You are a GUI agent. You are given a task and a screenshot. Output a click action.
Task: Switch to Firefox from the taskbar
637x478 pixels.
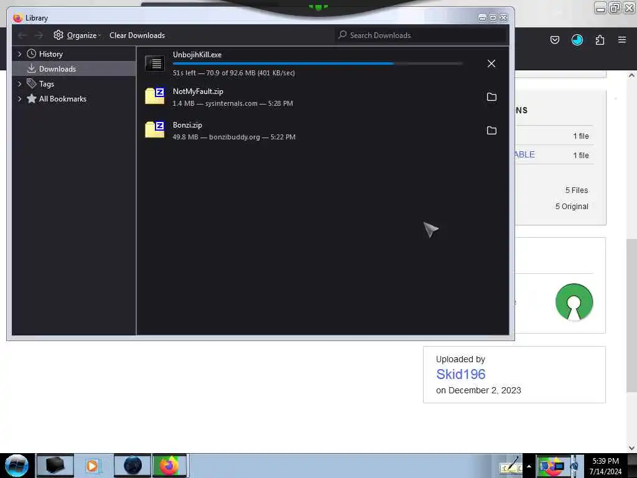(x=169, y=466)
